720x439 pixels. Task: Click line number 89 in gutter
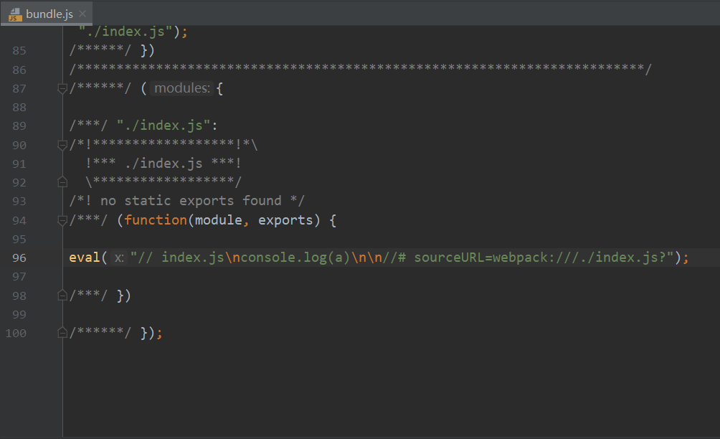[19, 126]
